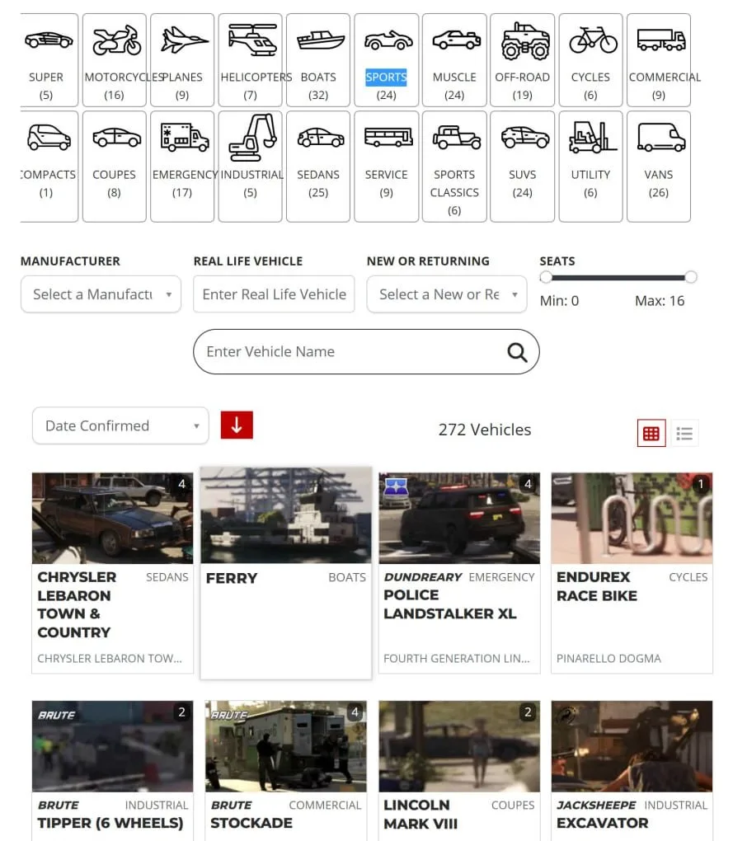Select the Compacts category icon
Viewport: 733px width, 841px height.
[x=49, y=138]
